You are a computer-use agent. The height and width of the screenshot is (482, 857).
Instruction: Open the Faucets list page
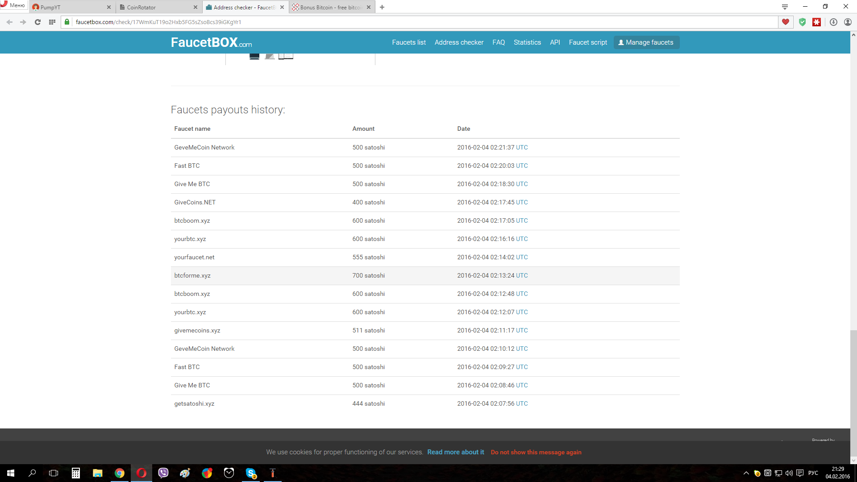point(409,42)
